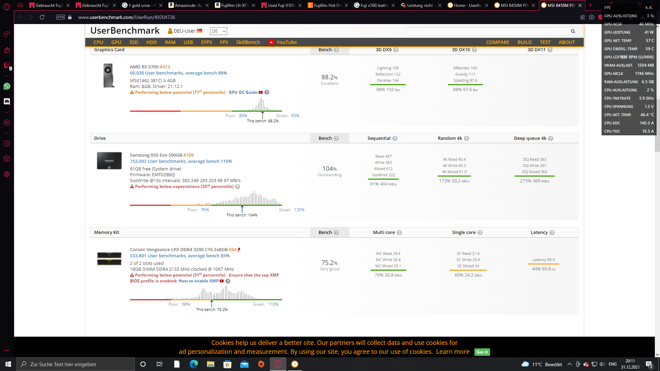Click the Samsung 850 Evo thumbnail

(x=109, y=161)
